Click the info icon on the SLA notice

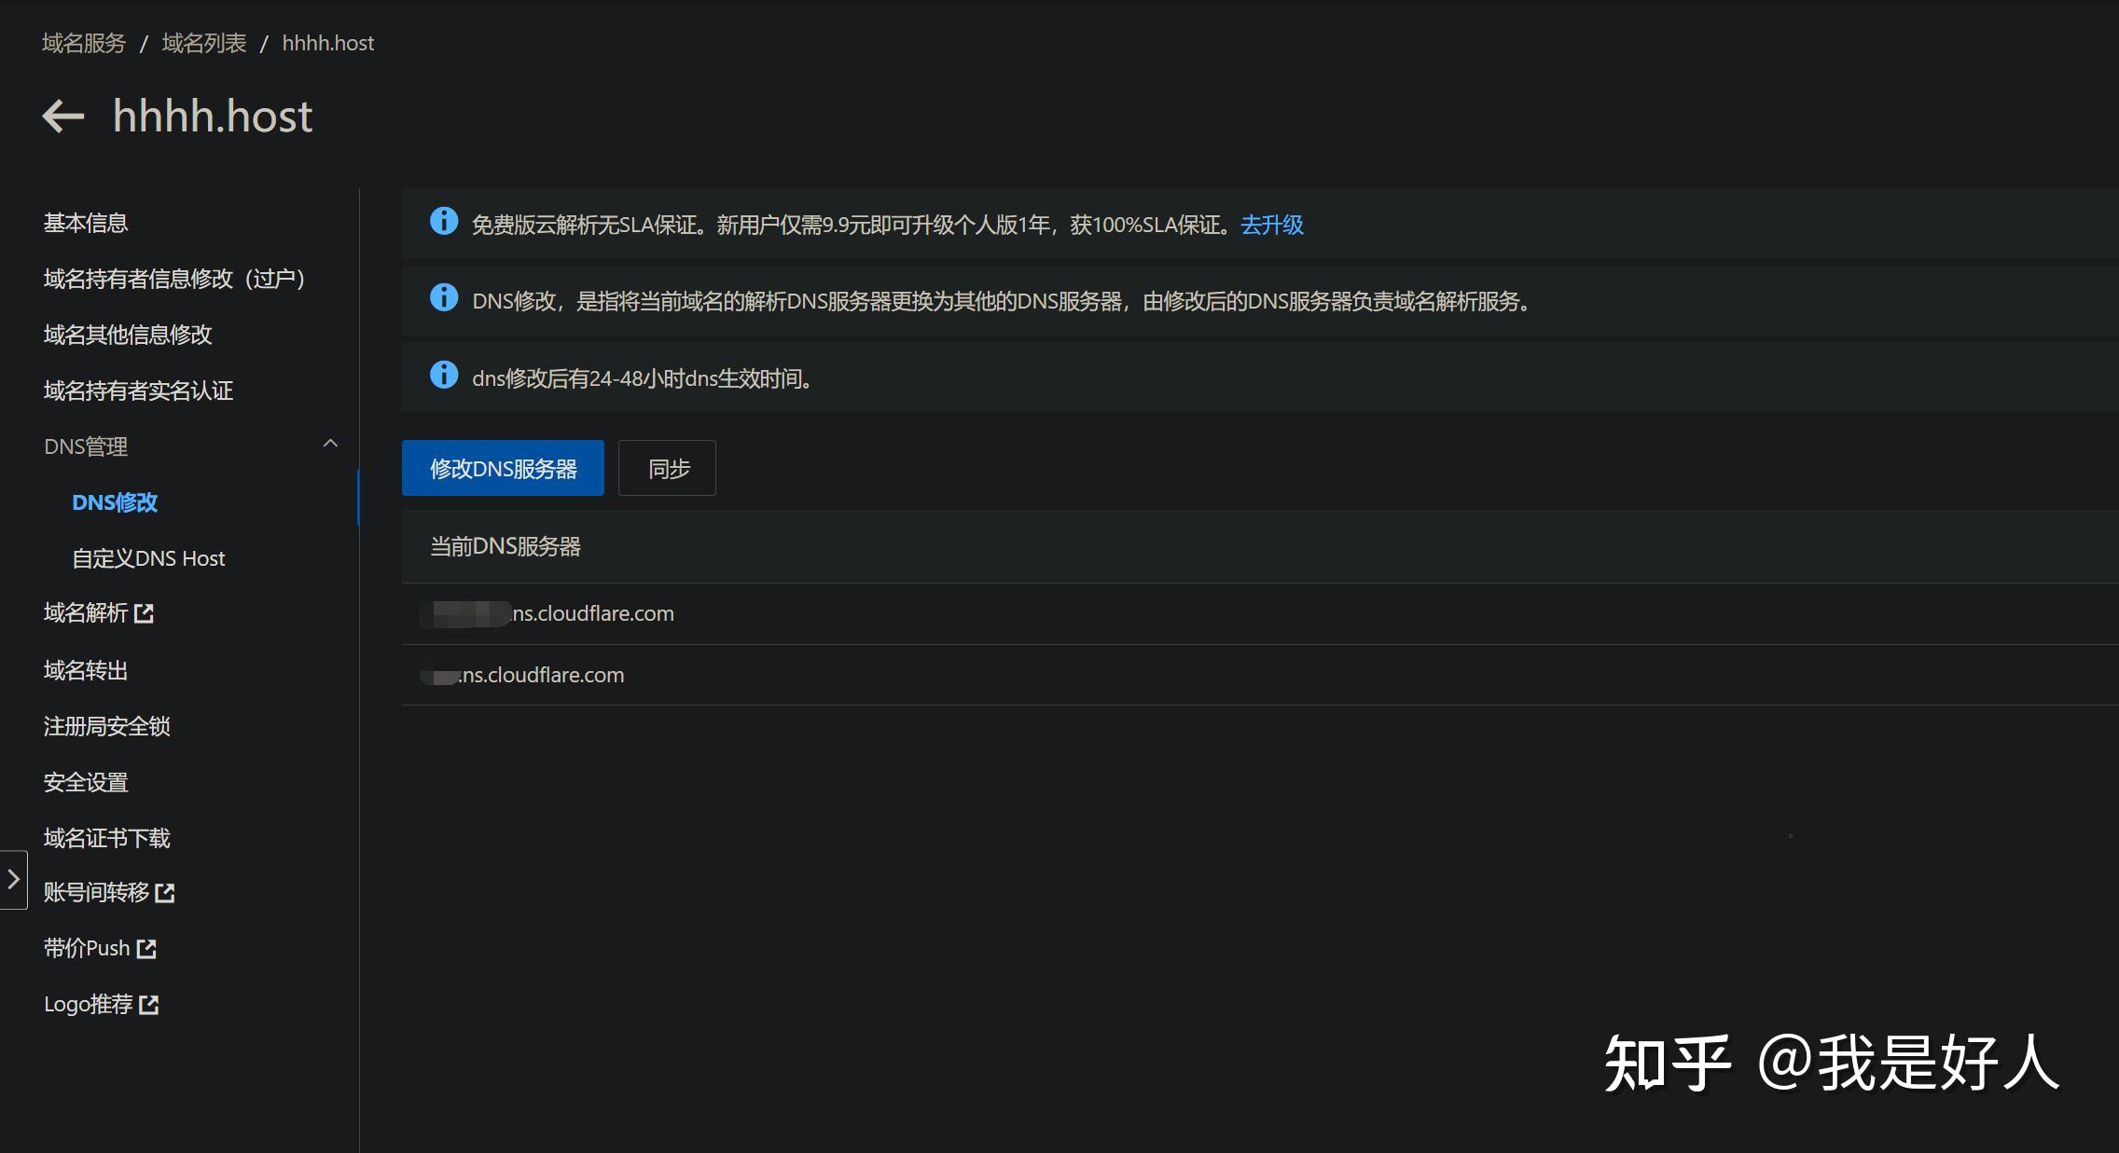444,222
